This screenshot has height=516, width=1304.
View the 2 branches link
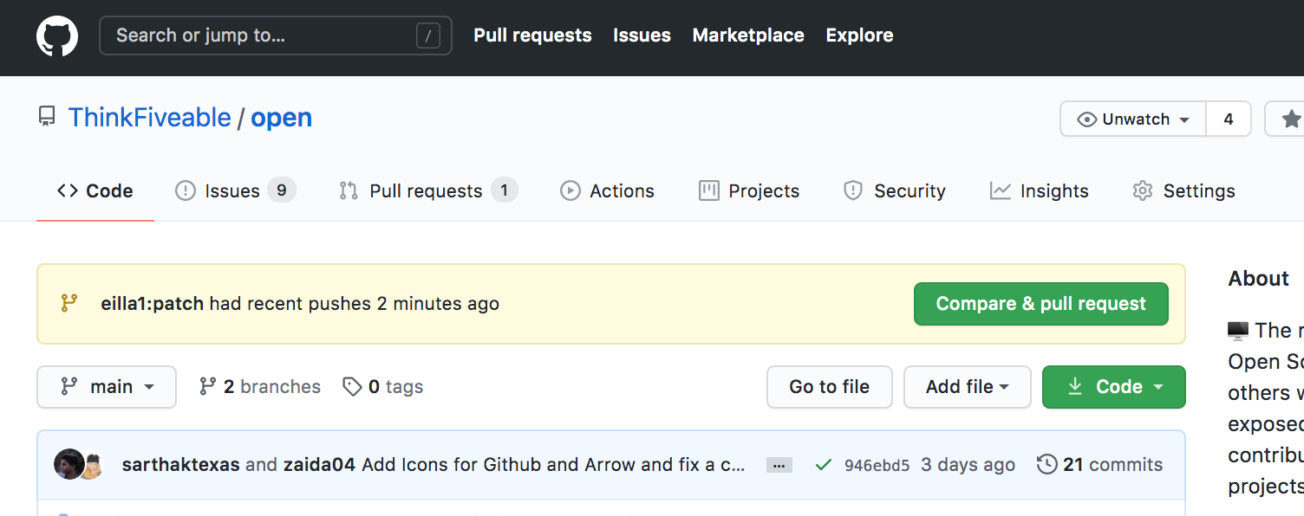click(260, 387)
